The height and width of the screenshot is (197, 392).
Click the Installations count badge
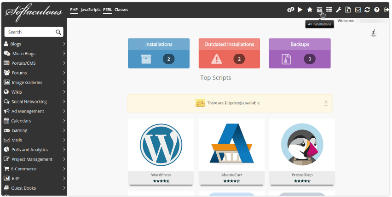pyautogui.click(x=168, y=59)
